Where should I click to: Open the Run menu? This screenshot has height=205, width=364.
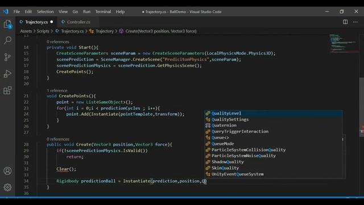pos(86,11)
